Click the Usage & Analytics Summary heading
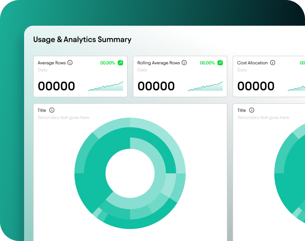This screenshot has height=241, width=305. click(x=82, y=39)
